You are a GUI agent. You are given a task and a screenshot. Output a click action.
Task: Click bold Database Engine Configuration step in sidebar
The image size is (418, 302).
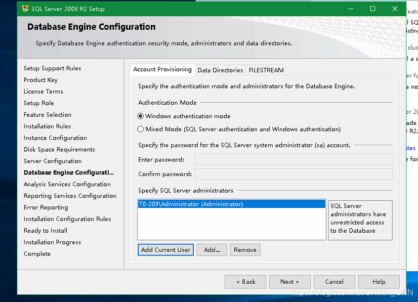pyautogui.click(x=69, y=172)
